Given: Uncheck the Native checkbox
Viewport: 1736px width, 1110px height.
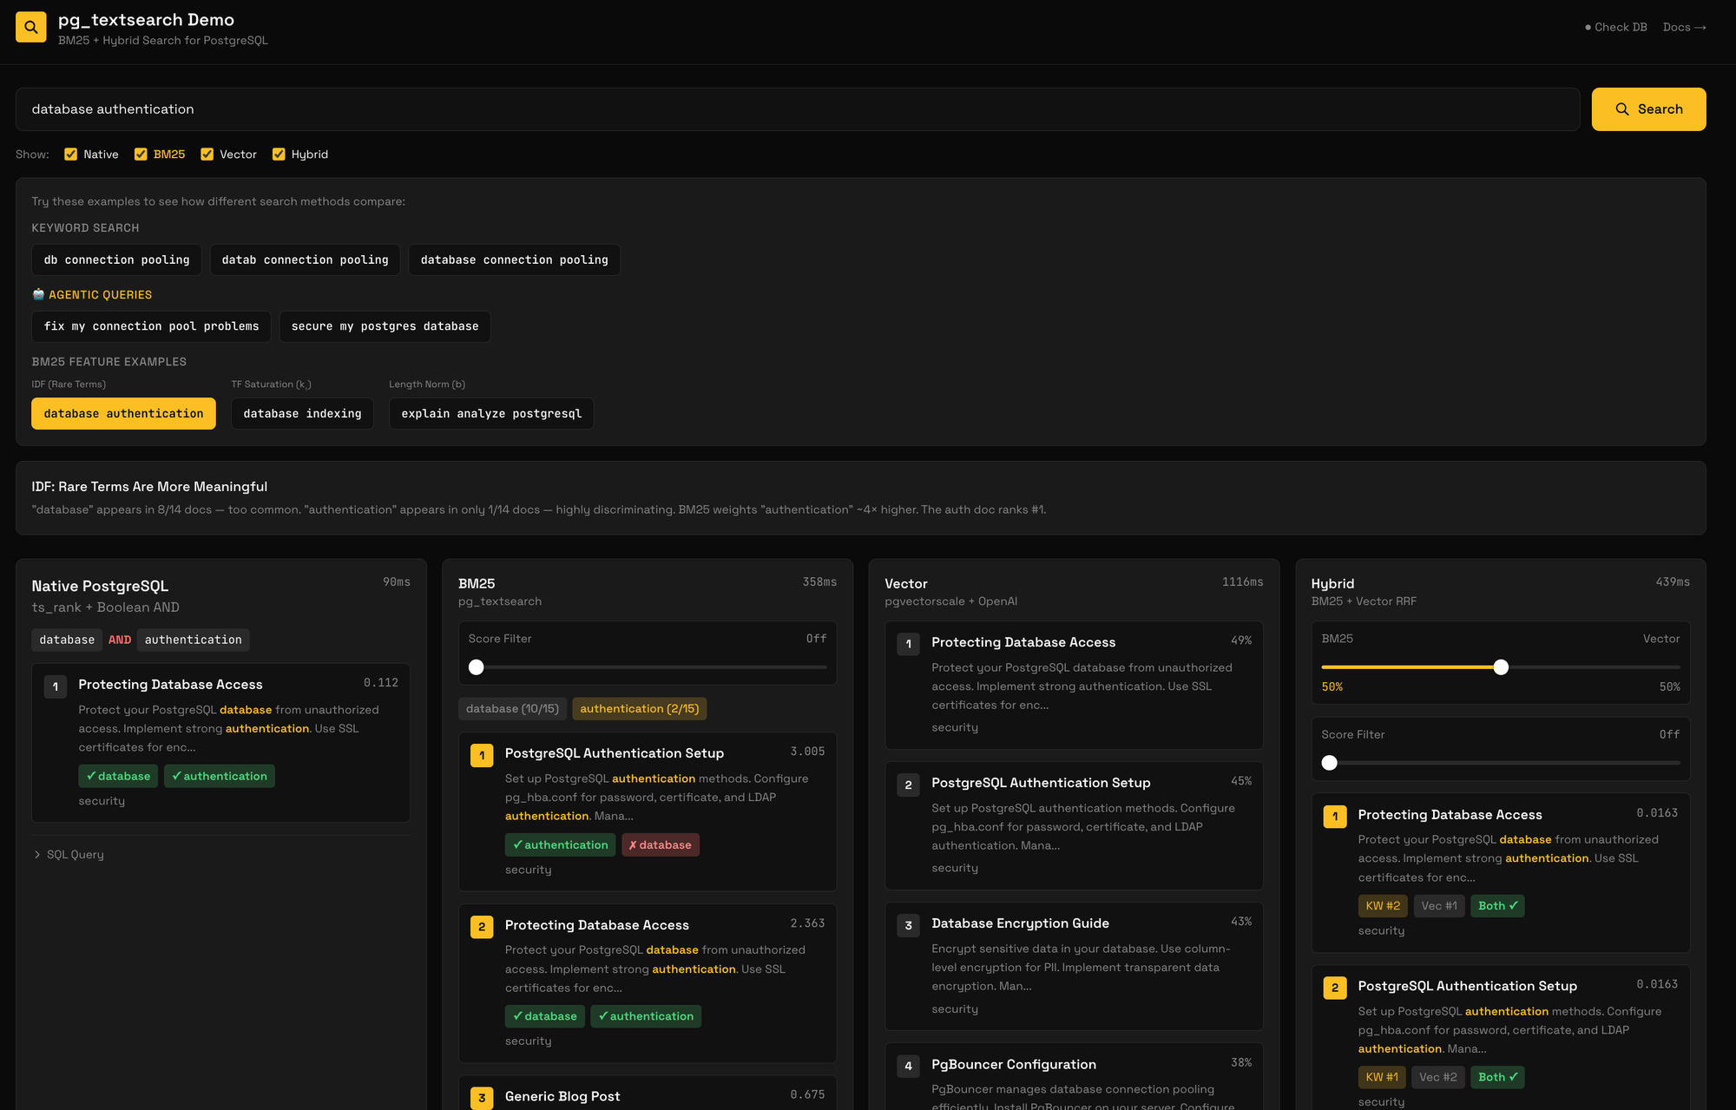Looking at the screenshot, I should click(x=71, y=154).
